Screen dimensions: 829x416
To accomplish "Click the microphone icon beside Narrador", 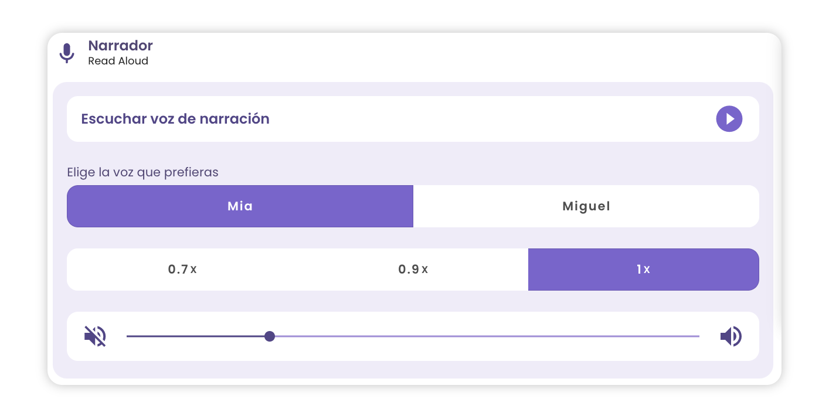I will pyautogui.click(x=67, y=53).
